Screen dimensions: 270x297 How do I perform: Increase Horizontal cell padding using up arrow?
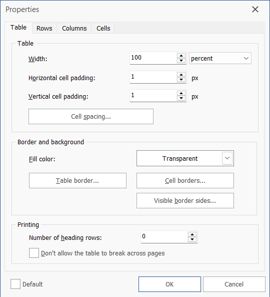click(x=181, y=75)
